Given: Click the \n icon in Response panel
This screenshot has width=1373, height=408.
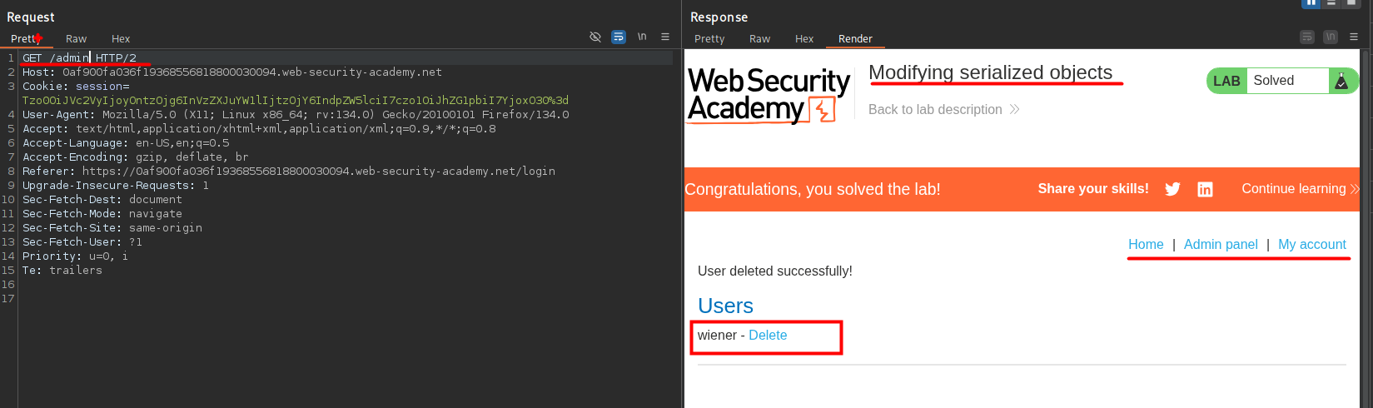Looking at the screenshot, I should coord(1331,37).
